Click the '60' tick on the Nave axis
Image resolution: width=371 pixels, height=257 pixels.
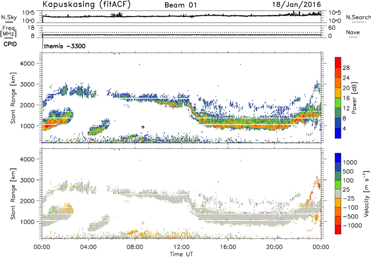[x=332, y=28]
